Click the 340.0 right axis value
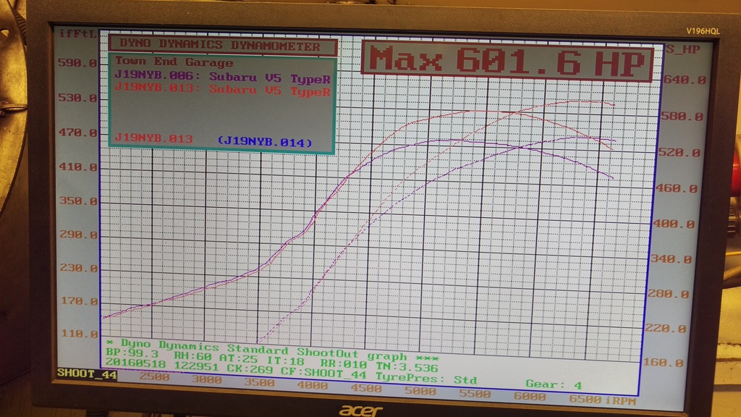Viewport: 741px width, 417px height. pos(671,259)
